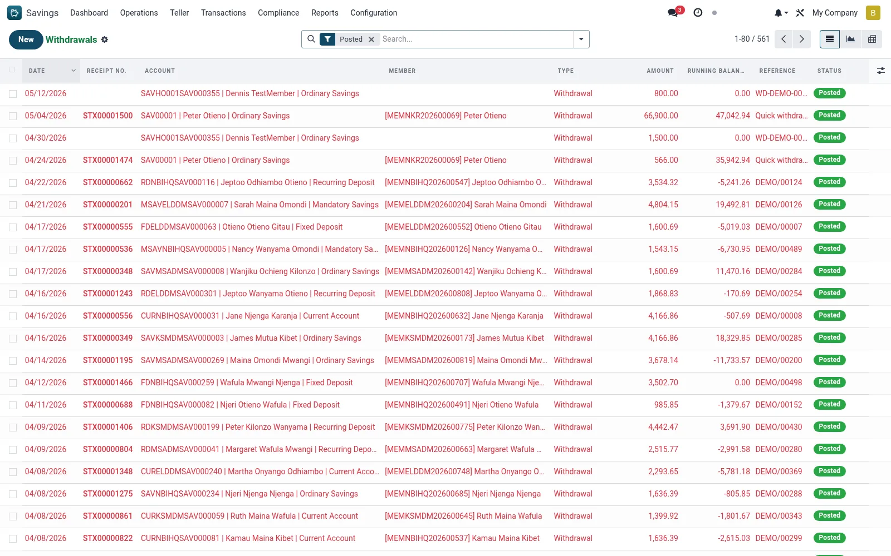The image size is (891, 556).
Task: Switch to list view
Action: click(830, 39)
